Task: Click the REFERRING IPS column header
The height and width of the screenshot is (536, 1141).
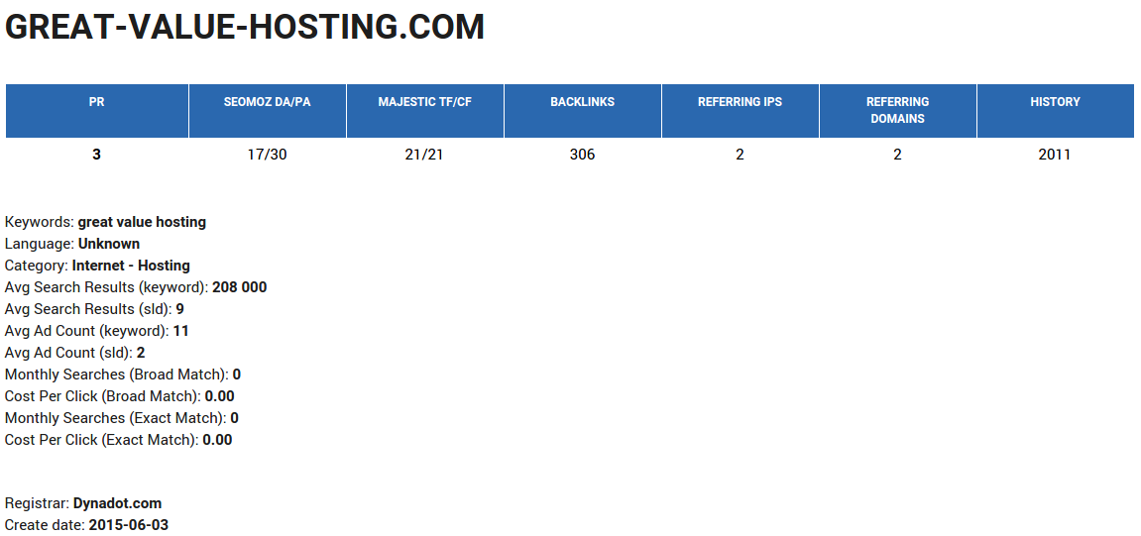Action: [740, 102]
